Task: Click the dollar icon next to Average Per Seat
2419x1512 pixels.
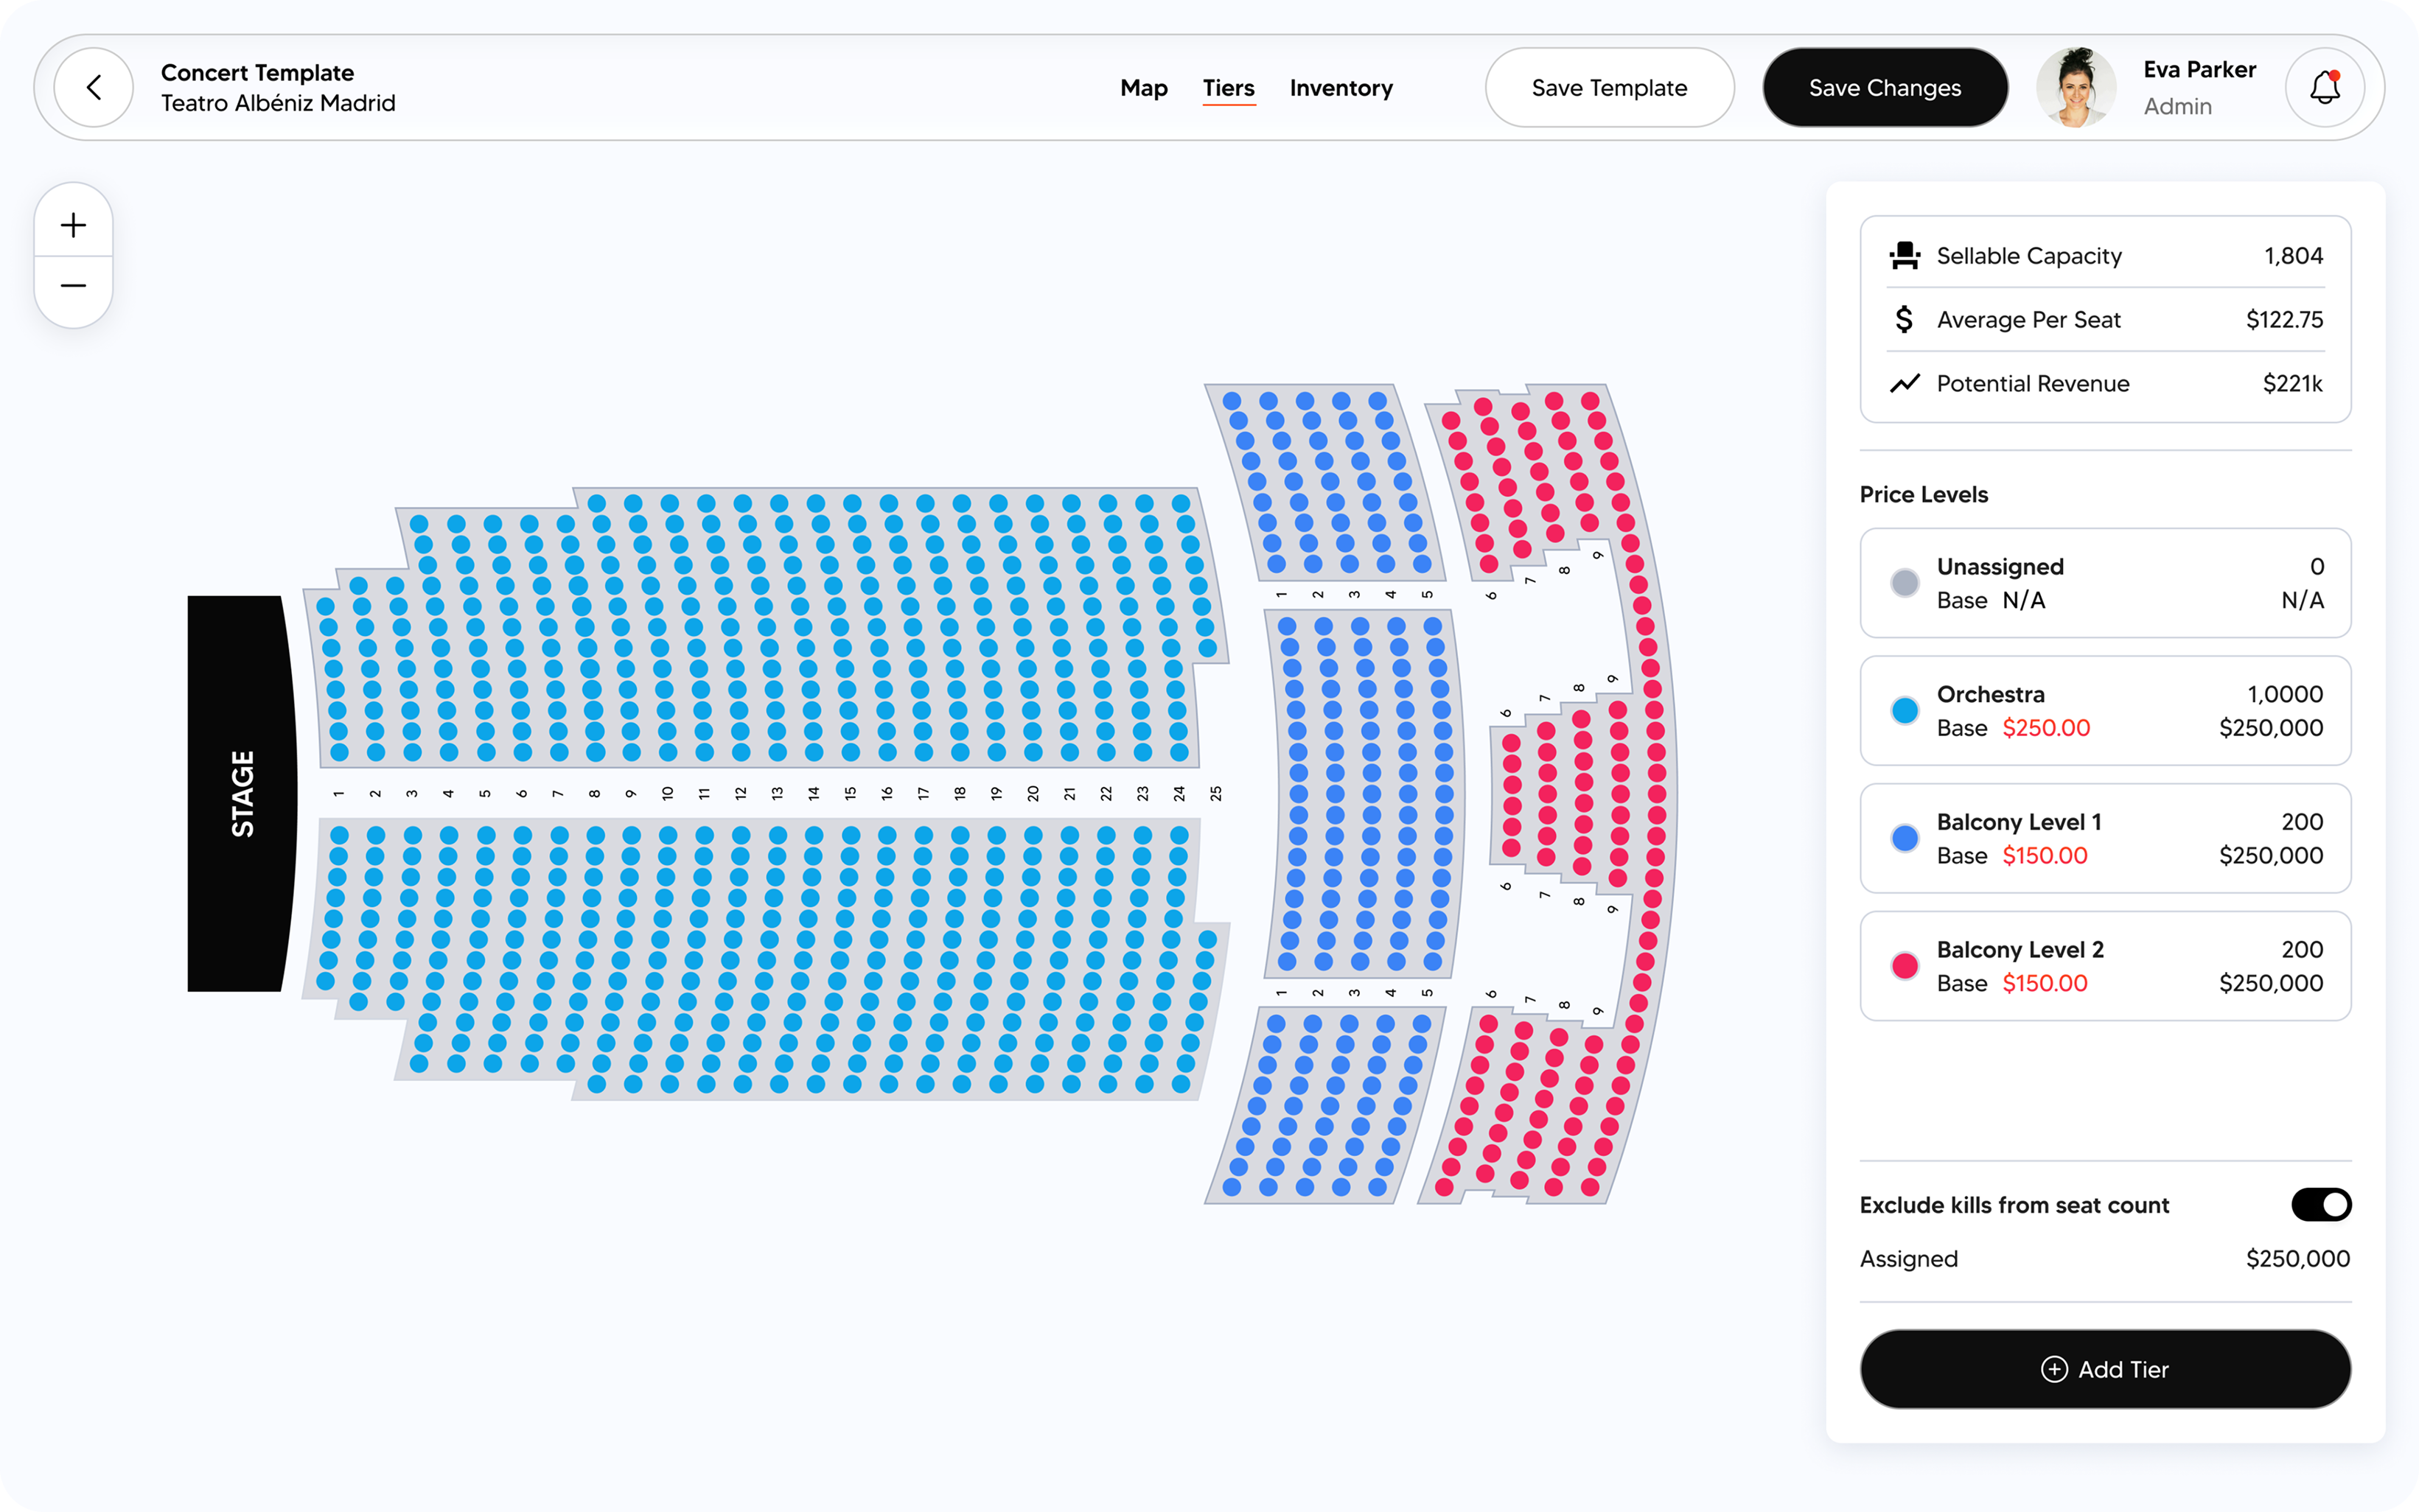Action: pyautogui.click(x=1905, y=319)
